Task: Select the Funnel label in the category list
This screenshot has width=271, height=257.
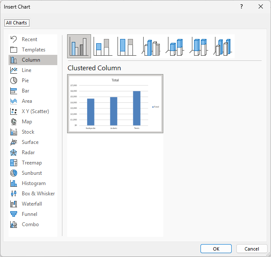Action: [x=29, y=214]
